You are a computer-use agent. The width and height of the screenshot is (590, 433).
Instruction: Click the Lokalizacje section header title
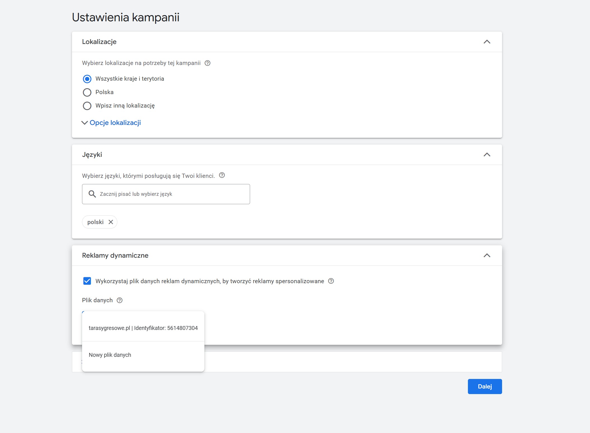99,42
